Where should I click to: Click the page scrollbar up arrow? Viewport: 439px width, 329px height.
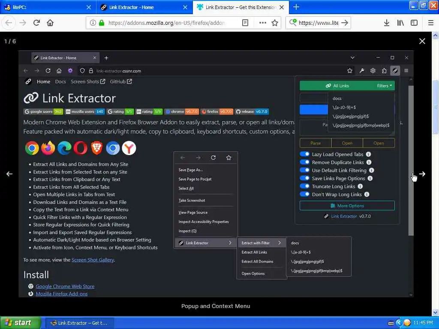(x=435, y=35)
